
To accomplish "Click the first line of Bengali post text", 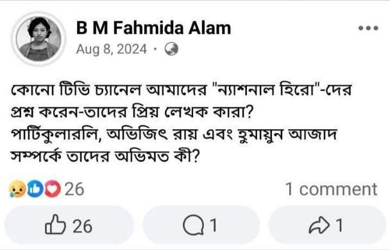I will [181, 90].
